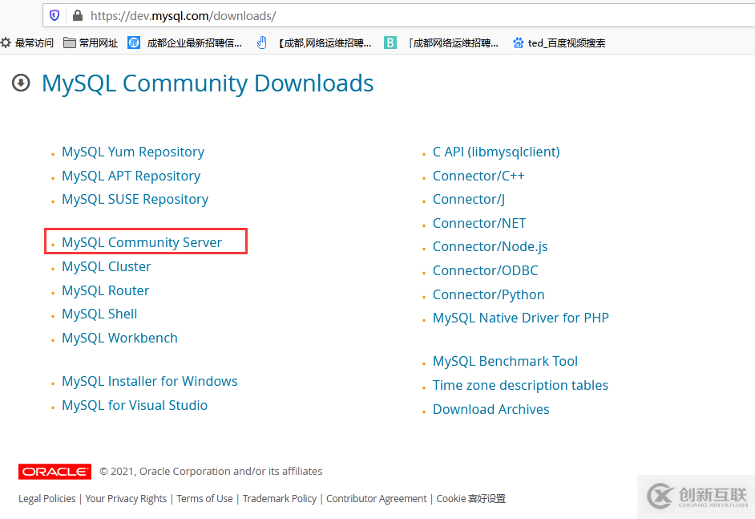755x519 pixels.
Task: Open Connector/Python link
Action: pos(488,294)
